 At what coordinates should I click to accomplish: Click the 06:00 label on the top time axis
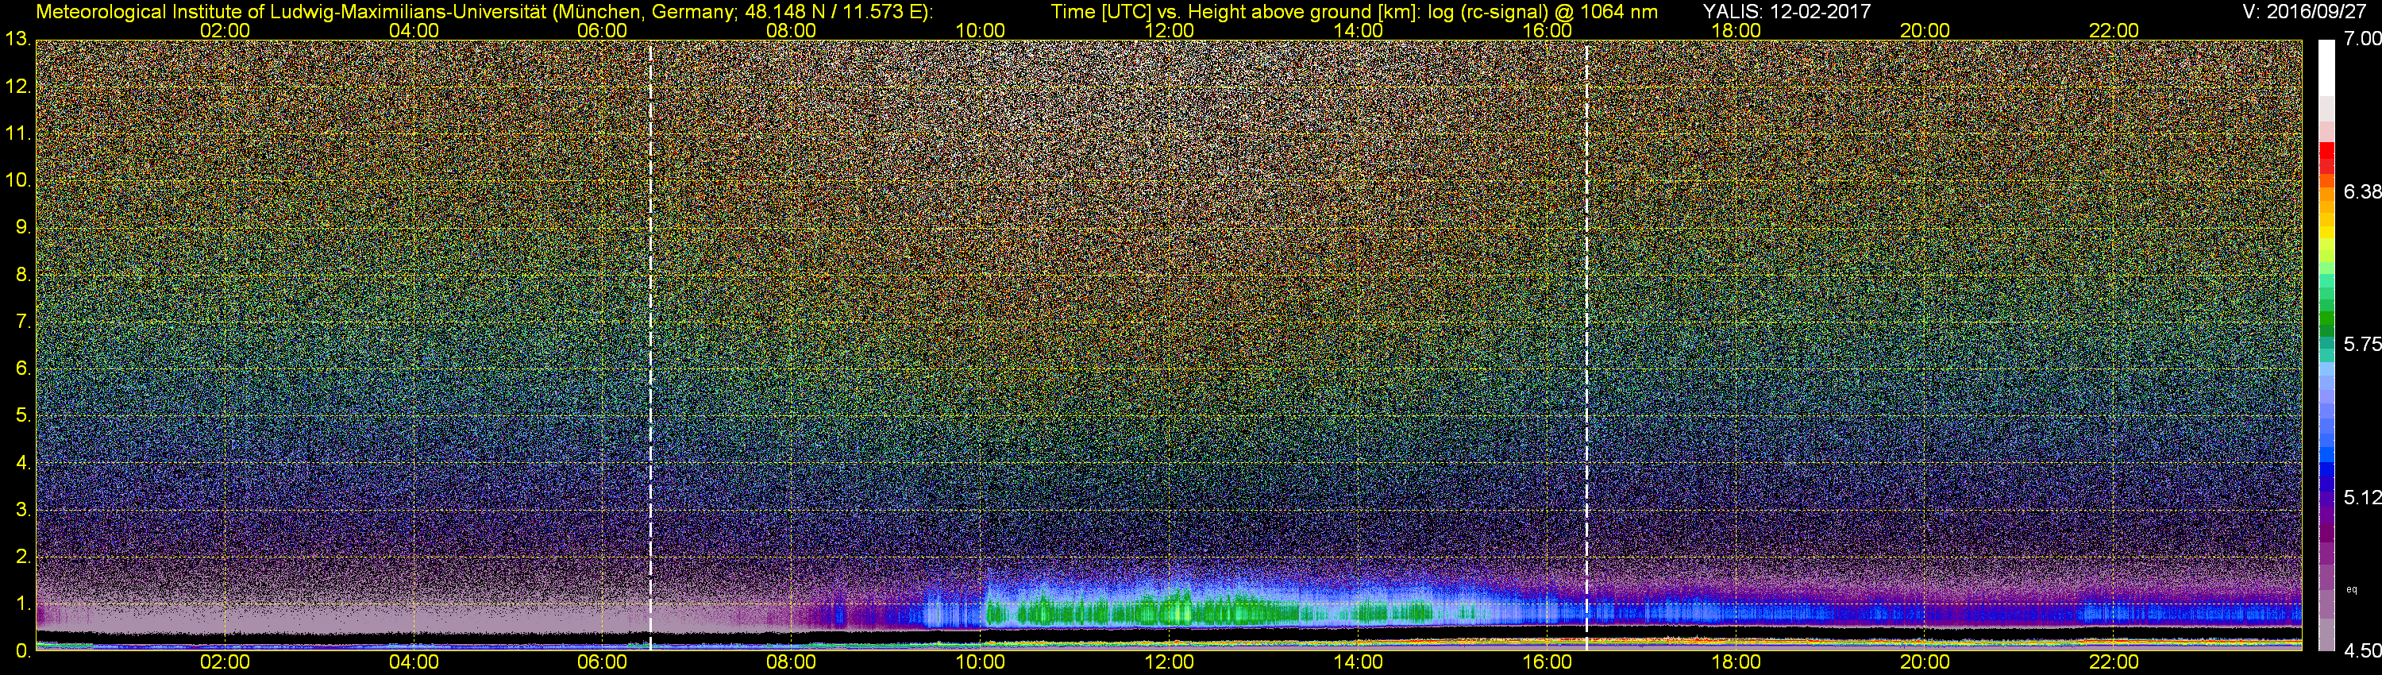pos(602,30)
